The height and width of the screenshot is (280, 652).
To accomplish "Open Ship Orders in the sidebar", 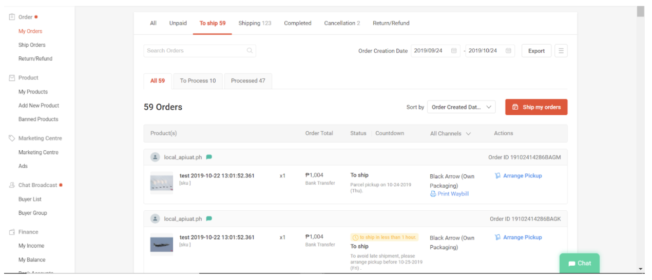I will [32, 45].
